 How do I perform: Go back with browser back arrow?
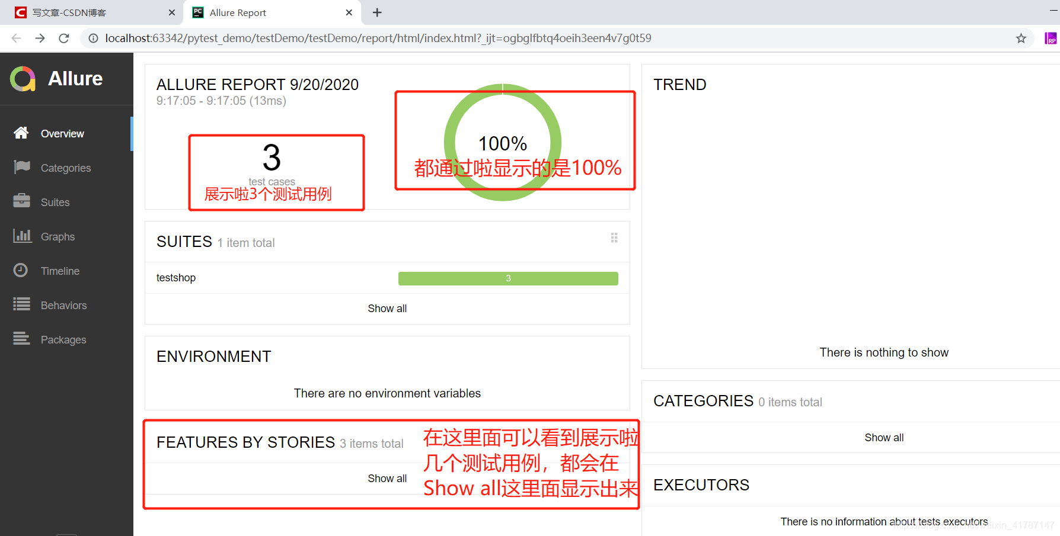coord(17,38)
